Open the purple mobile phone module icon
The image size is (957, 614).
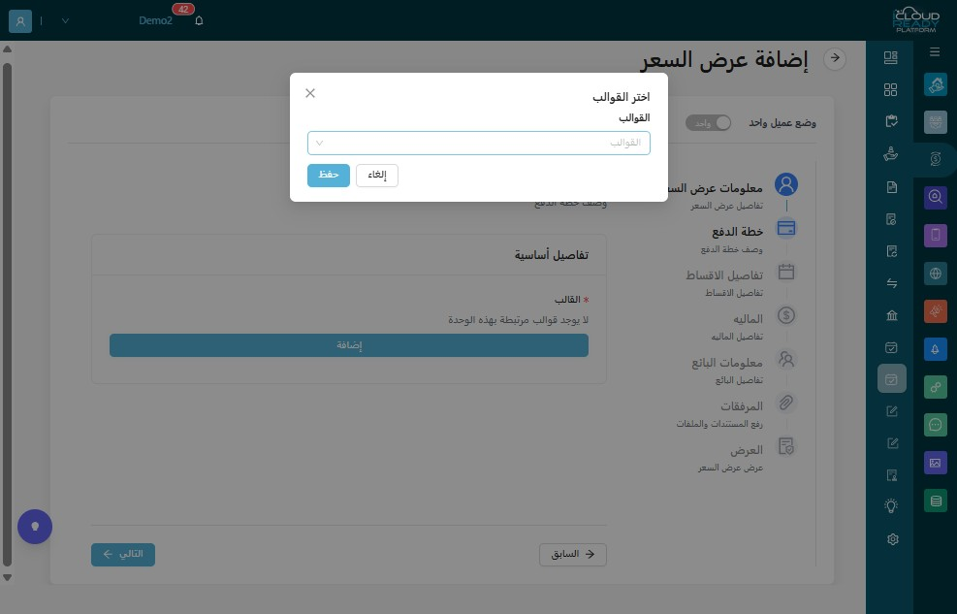click(935, 236)
